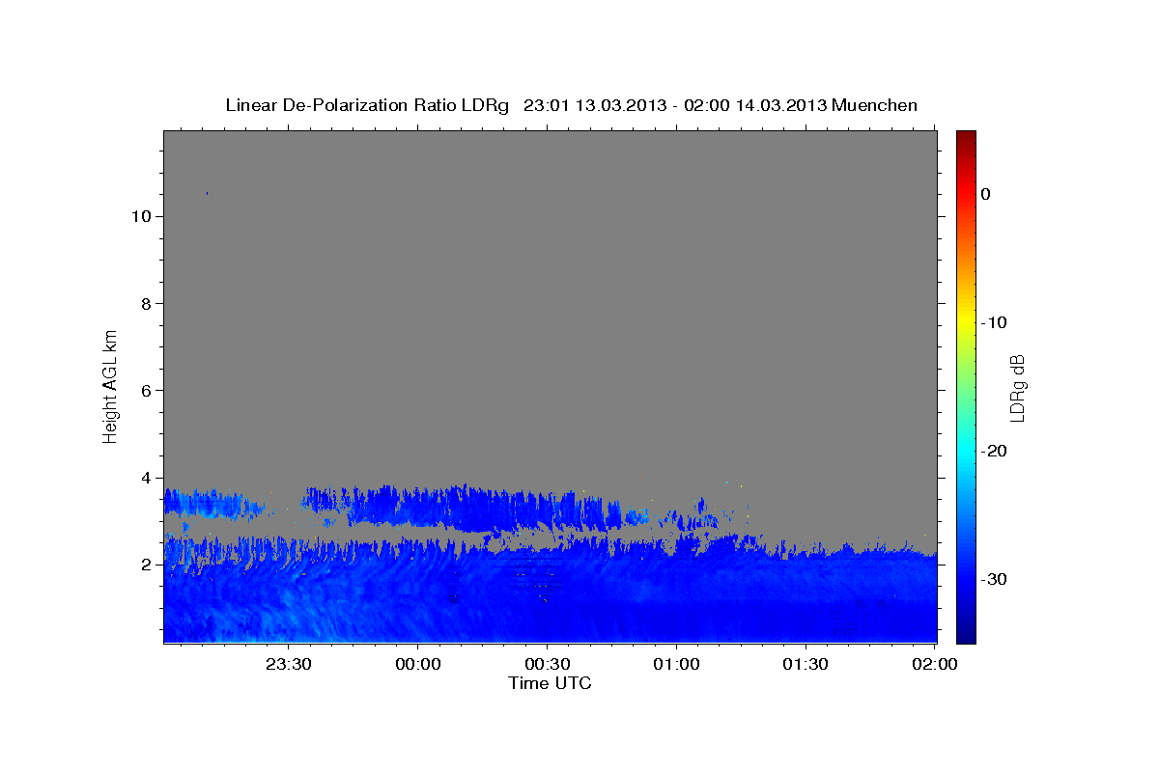The image size is (1159, 772).
Task: Click the height tick label "10"
Action: point(140,216)
